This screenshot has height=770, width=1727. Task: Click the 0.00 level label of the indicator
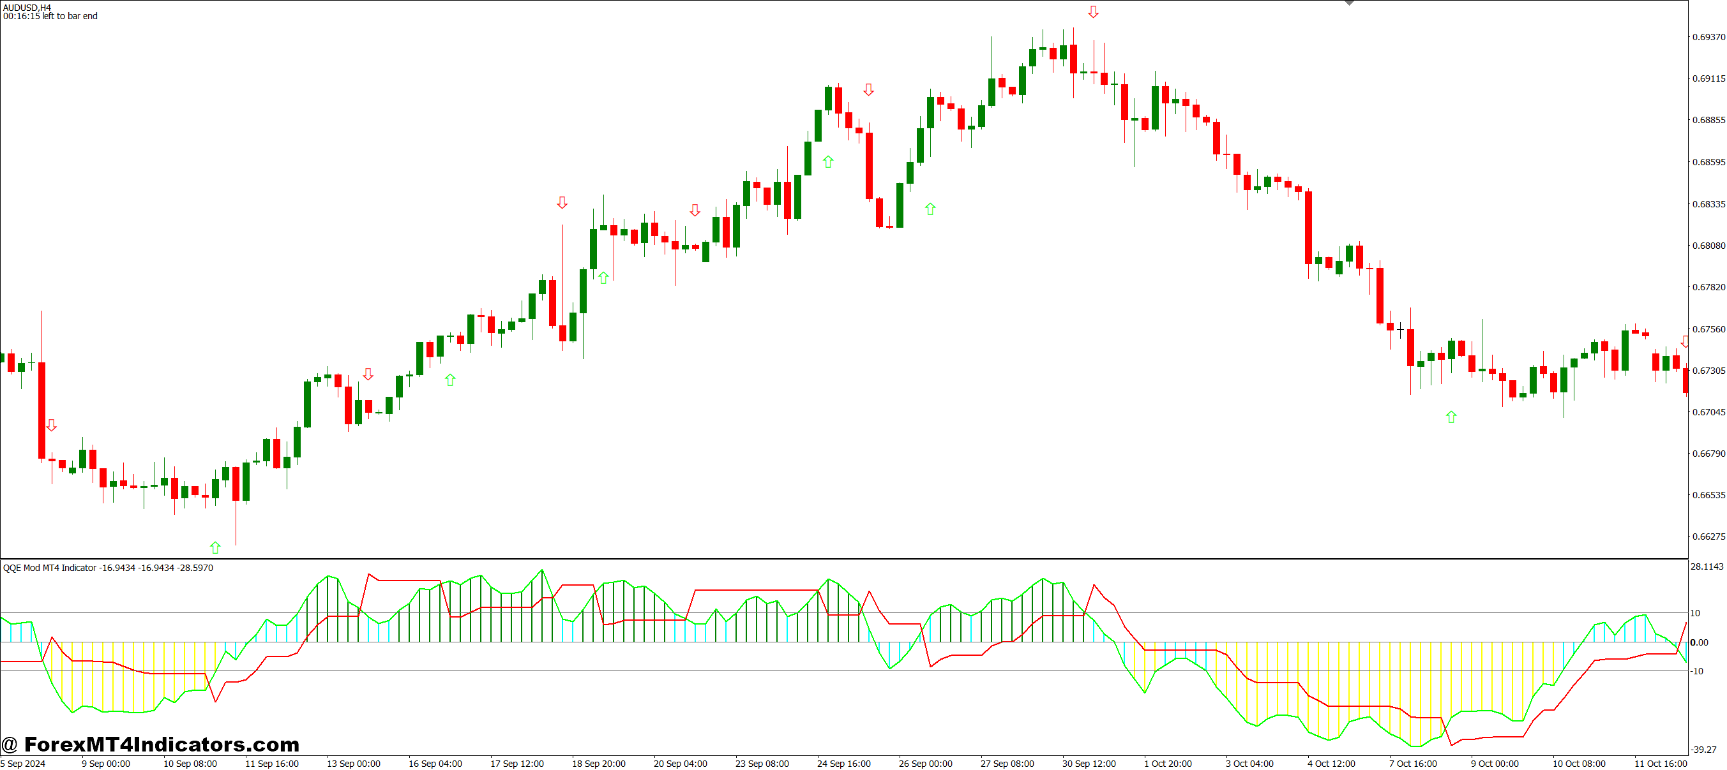(1699, 642)
